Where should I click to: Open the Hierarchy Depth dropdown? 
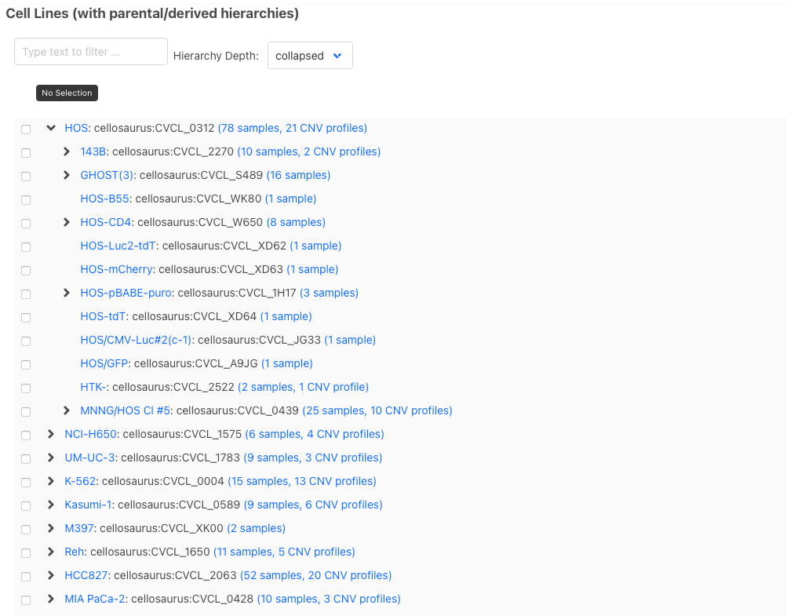tap(309, 55)
